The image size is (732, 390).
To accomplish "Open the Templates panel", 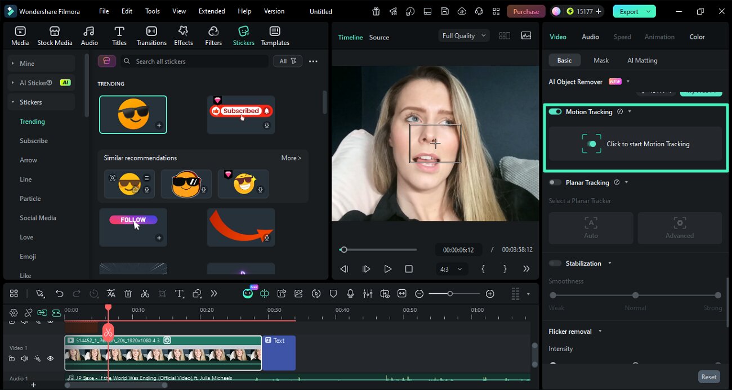I will pyautogui.click(x=275, y=36).
